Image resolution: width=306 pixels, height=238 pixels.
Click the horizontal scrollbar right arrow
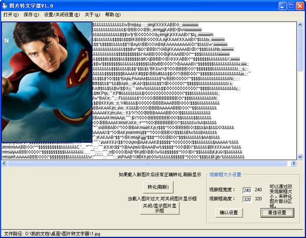(x=293, y=163)
